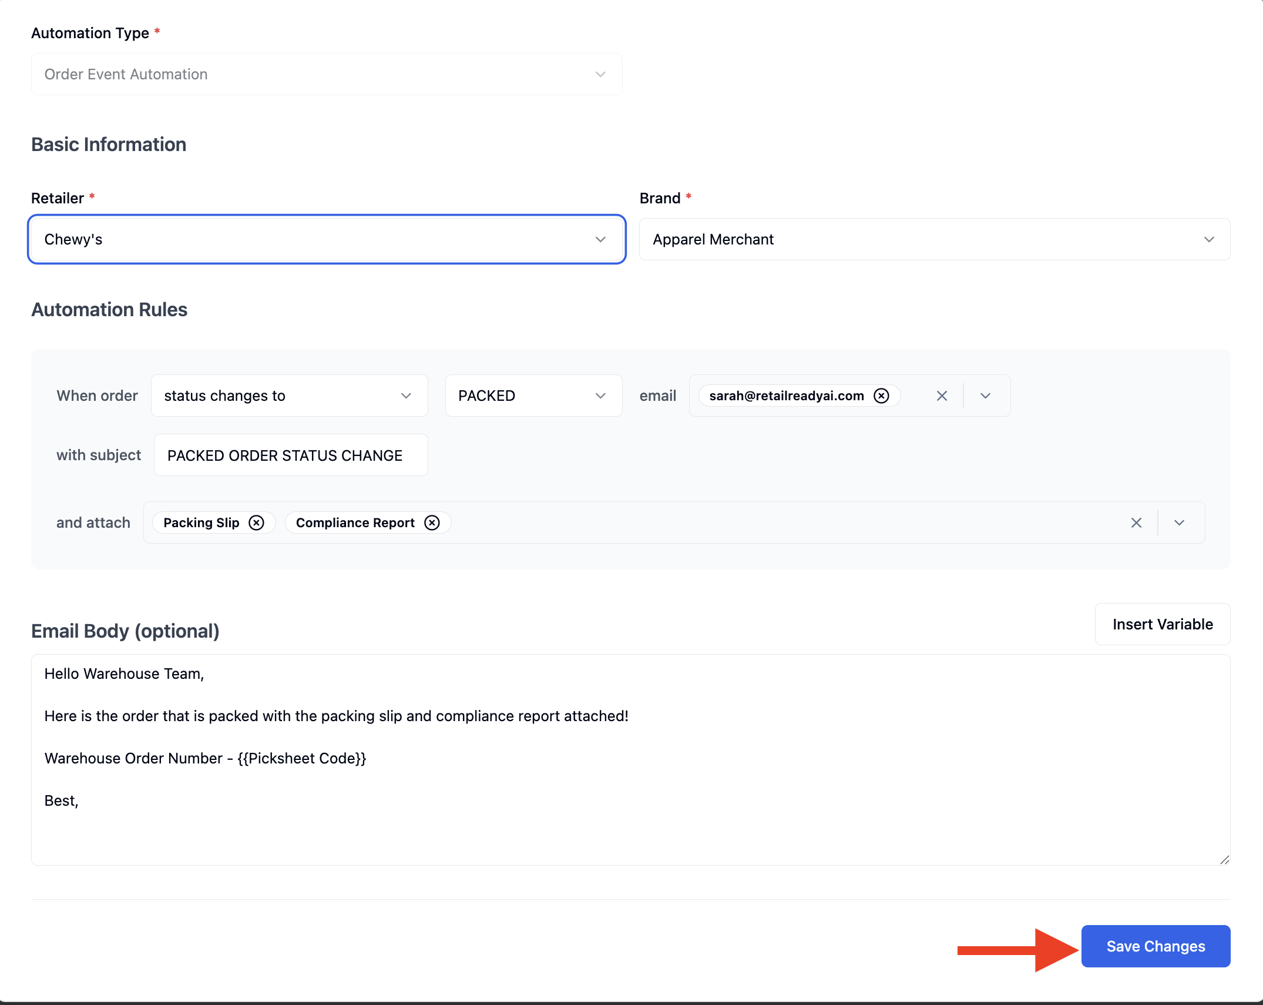Click the Insert Variable button
This screenshot has width=1263, height=1005.
coord(1163,624)
